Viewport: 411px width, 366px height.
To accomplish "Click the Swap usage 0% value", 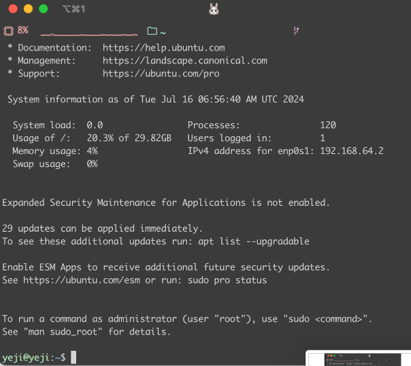I will pyautogui.click(x=93, y=164).
